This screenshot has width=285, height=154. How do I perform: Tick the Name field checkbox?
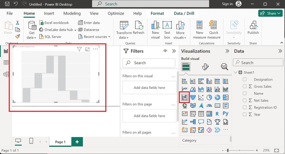(x=245, y=94)
